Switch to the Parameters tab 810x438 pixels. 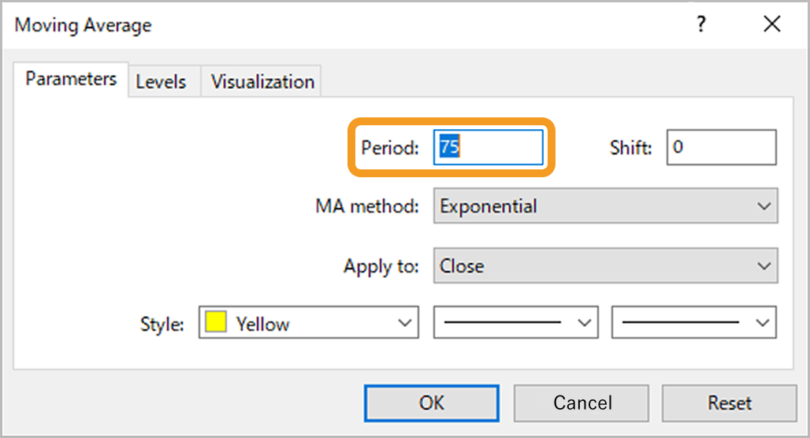coord(71,80)
